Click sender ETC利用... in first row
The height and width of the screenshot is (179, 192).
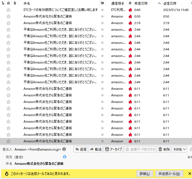pos(118,10)
